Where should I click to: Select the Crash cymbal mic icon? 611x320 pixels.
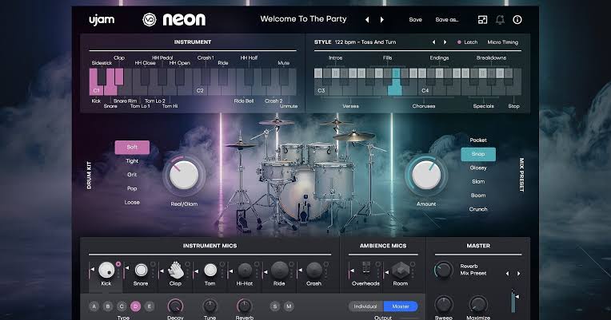(x=314, y=270)
